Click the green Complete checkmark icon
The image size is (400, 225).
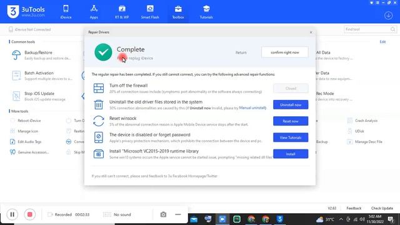point(103,52)
